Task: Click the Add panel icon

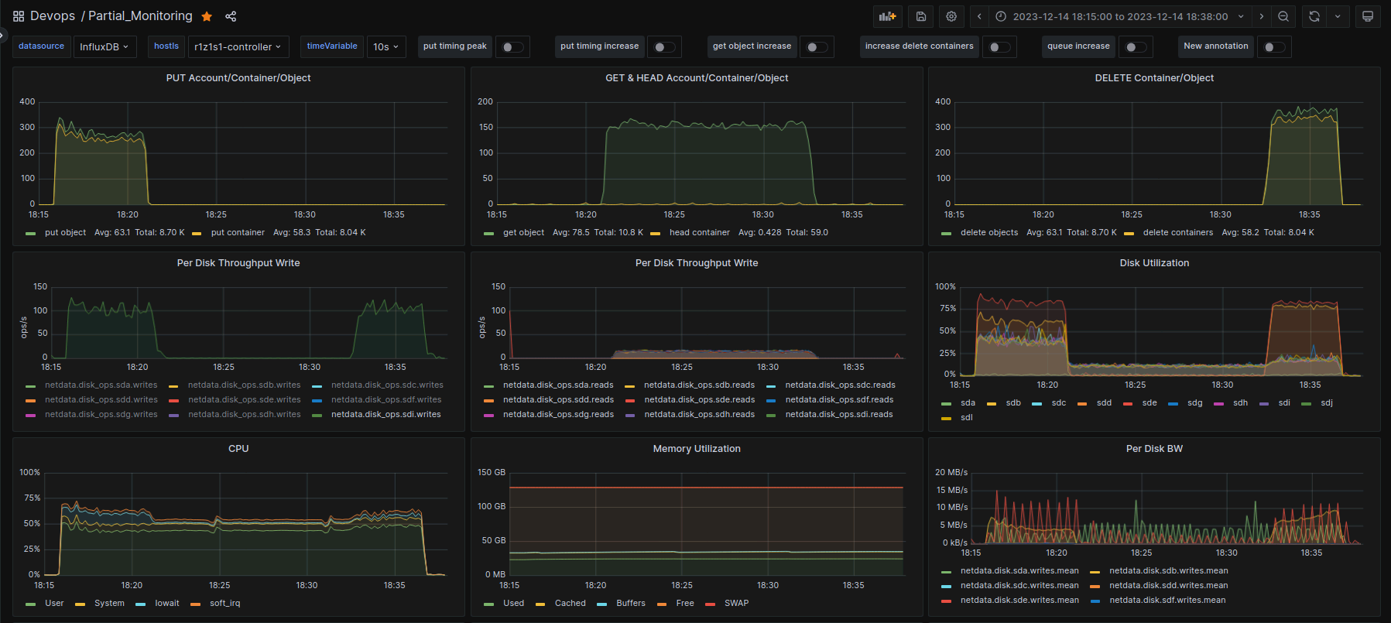Action: coord(888,16)
